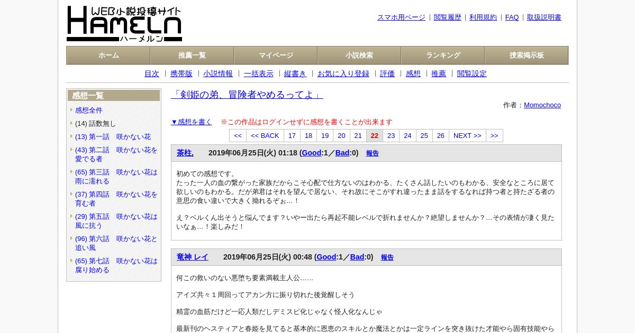Go to page 24

pyautogui.click(x=407, y=136)
